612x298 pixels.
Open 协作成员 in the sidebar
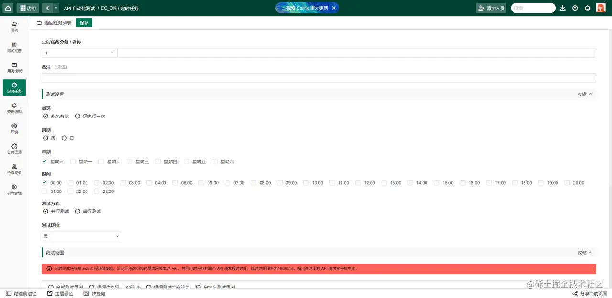[x=14, y=169]
